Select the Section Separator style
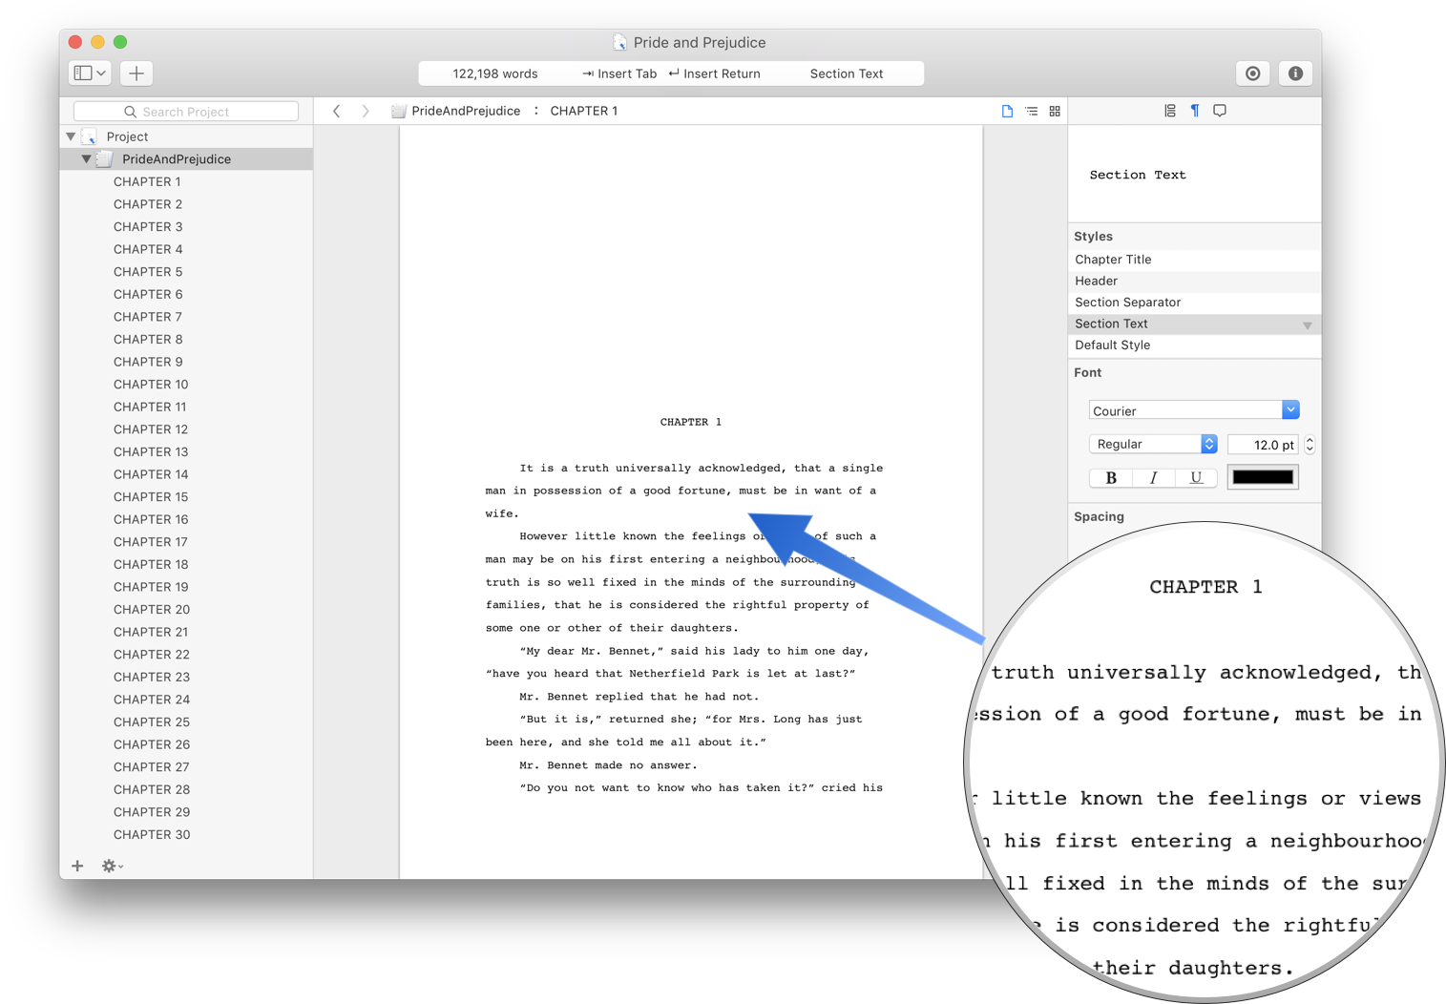Viewport: 1446px width, 1004px height. [x=1195, y=303]
